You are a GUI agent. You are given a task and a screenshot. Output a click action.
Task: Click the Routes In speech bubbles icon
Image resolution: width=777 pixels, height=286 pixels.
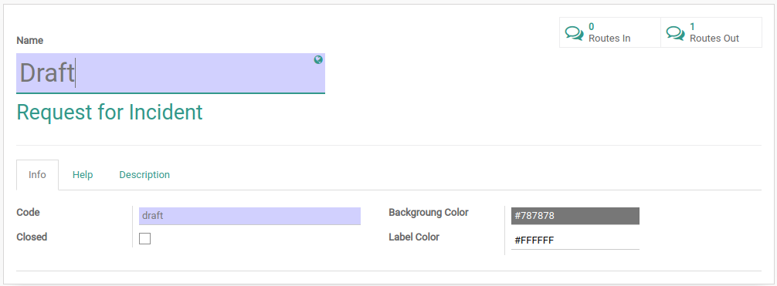(575, 33)
